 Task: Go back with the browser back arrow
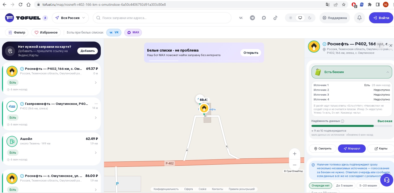(5, 5)
